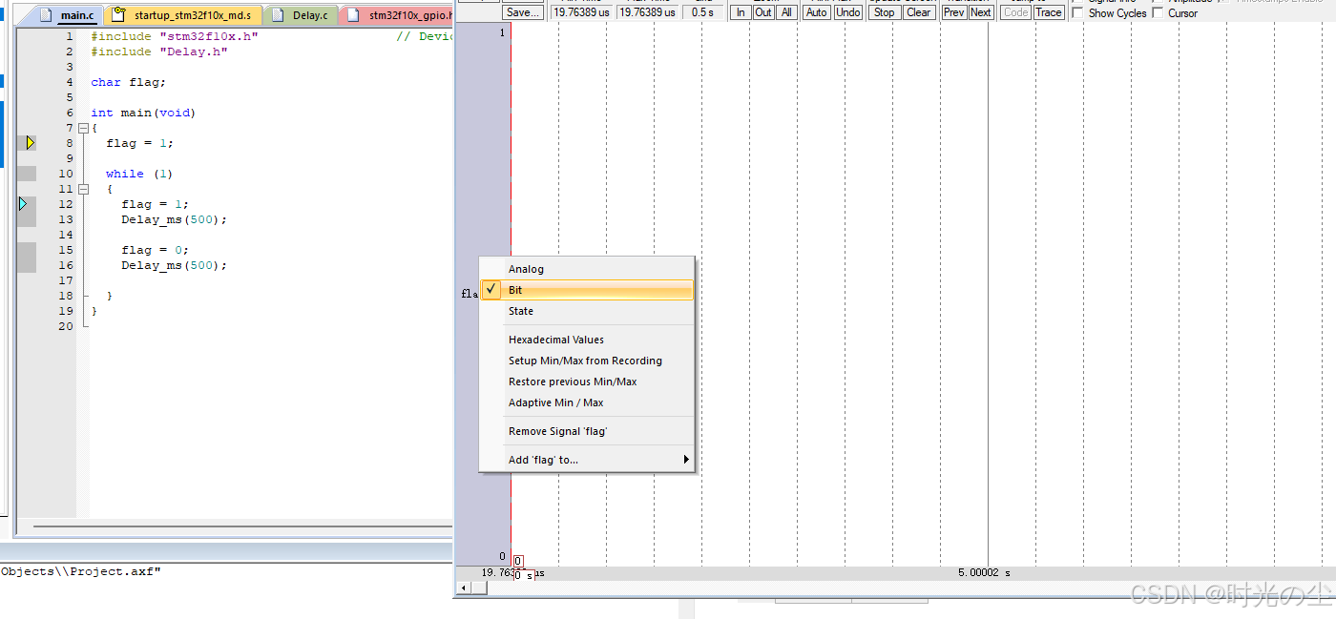Choose State display in the context menu
1336x619 pixels.
587,311
